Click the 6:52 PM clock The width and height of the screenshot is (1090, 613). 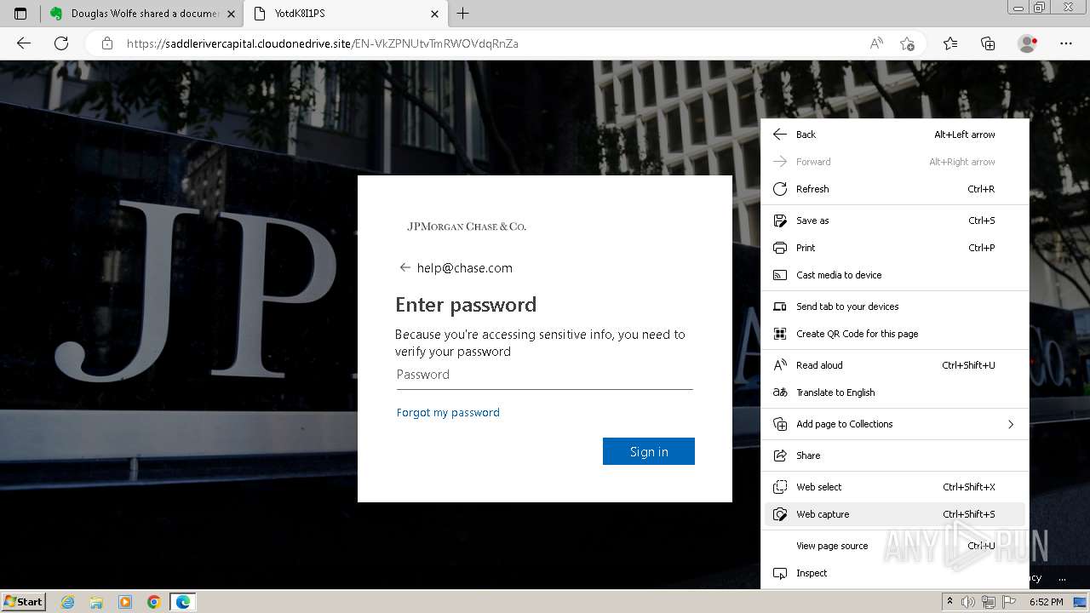coord(1046,602)
